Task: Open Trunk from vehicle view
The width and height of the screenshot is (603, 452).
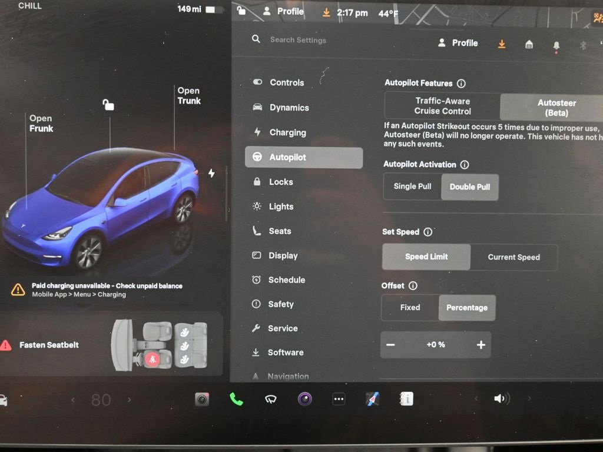Action: coord(188,96)
